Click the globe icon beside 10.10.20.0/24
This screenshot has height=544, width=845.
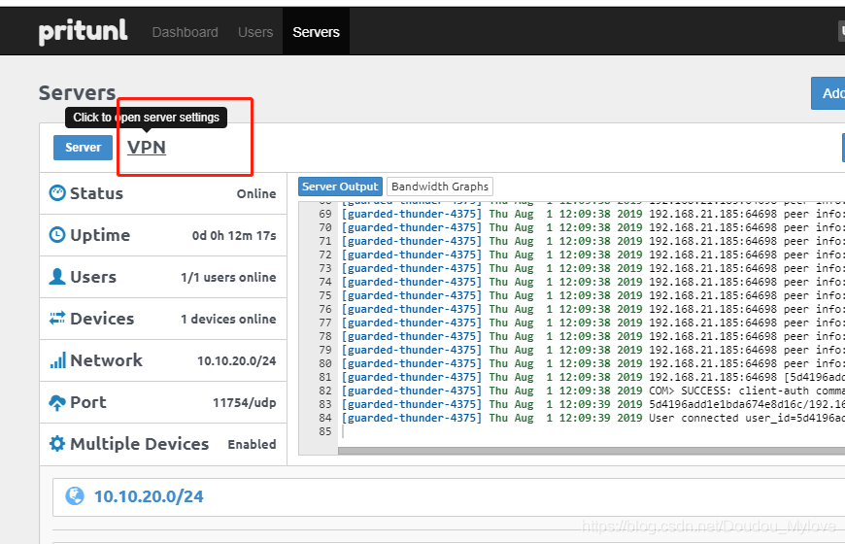point(75,496)
